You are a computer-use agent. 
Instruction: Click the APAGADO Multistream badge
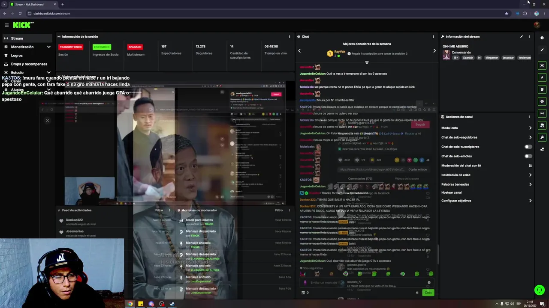tap(135, 47)
